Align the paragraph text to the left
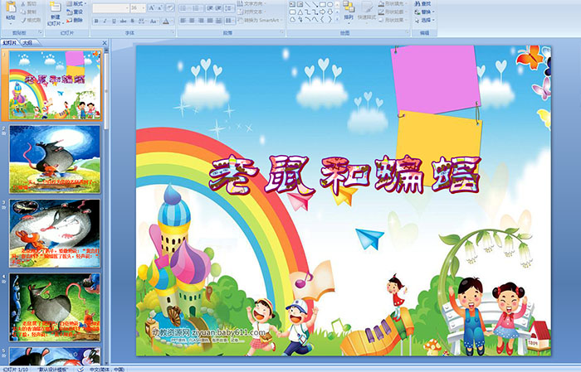The image size is (581, 372). [x=183, y=21]
